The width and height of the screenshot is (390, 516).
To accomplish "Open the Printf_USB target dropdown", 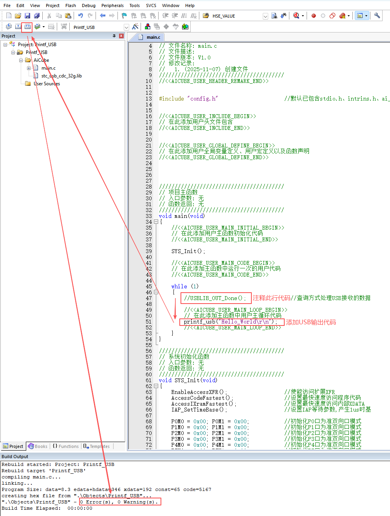I will coord(126,27).
